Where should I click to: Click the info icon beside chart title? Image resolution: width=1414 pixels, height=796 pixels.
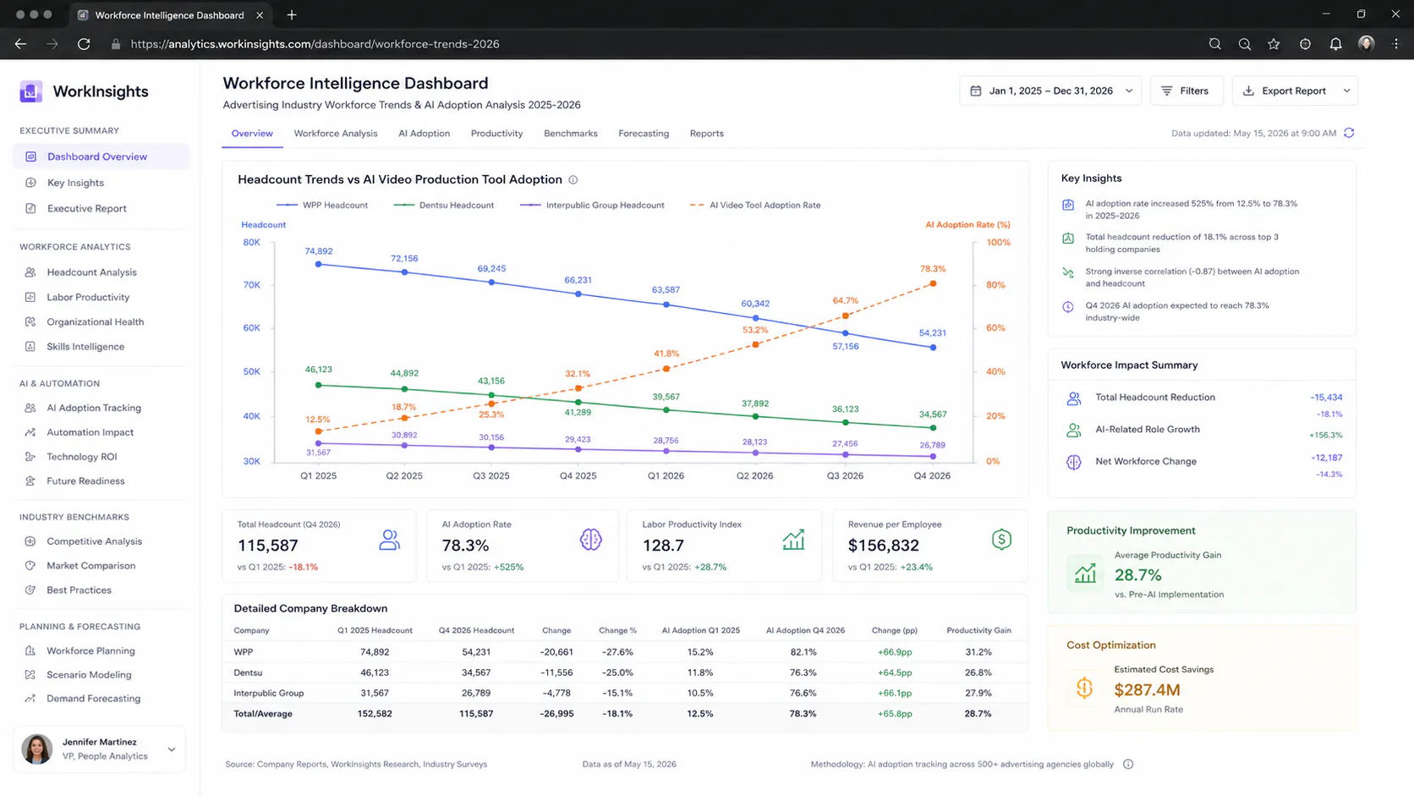pos(573,179)
